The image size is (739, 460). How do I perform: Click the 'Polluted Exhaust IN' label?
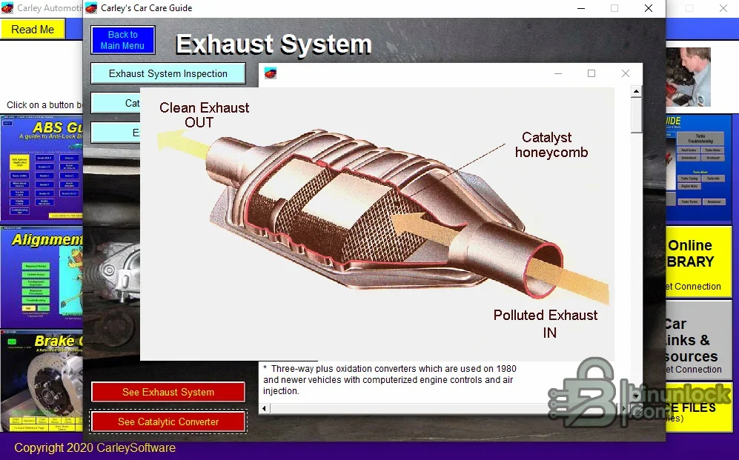(546, 324)
